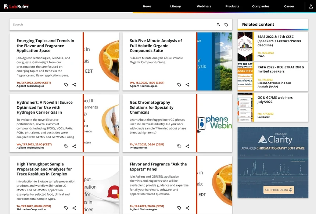Open Emerging Topics and Trends webinar title

(45, 46)
